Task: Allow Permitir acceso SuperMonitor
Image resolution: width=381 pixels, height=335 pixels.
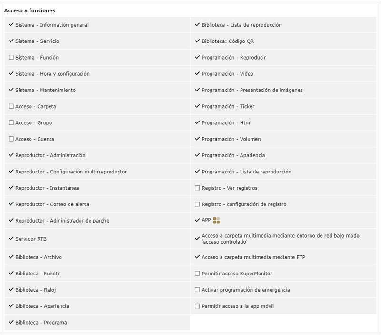Action: (x=197, y=273)
